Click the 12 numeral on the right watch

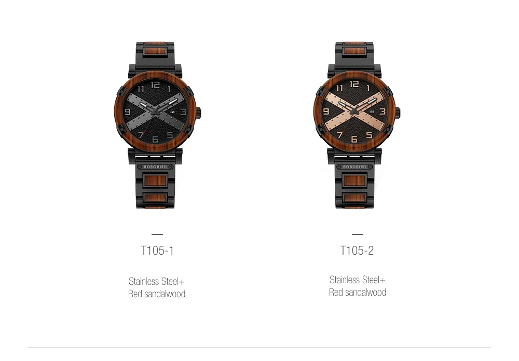pos(354,84)
